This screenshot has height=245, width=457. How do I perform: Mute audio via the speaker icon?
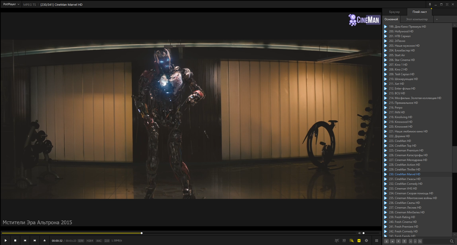pyautogui.click(x=360, y=233)
